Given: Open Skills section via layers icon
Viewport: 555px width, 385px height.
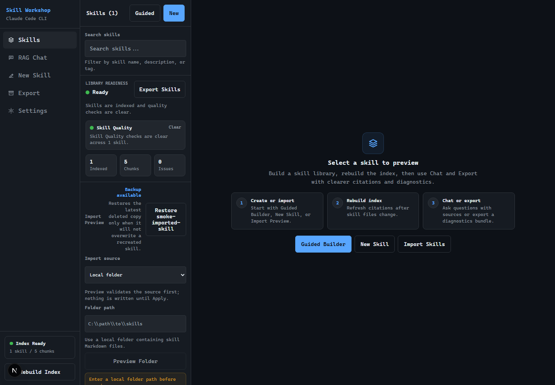Looking at the screenshot, I should click(x=11, y=40).
